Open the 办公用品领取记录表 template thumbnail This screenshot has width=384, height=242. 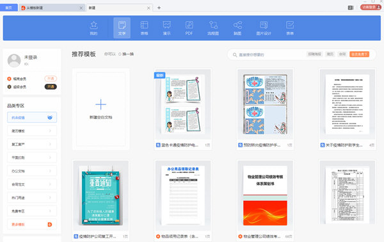tap(182, 195)
